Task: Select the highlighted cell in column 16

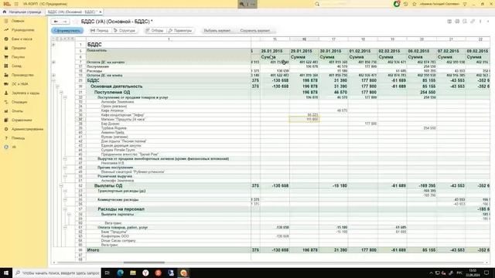Action: (304, 120)
